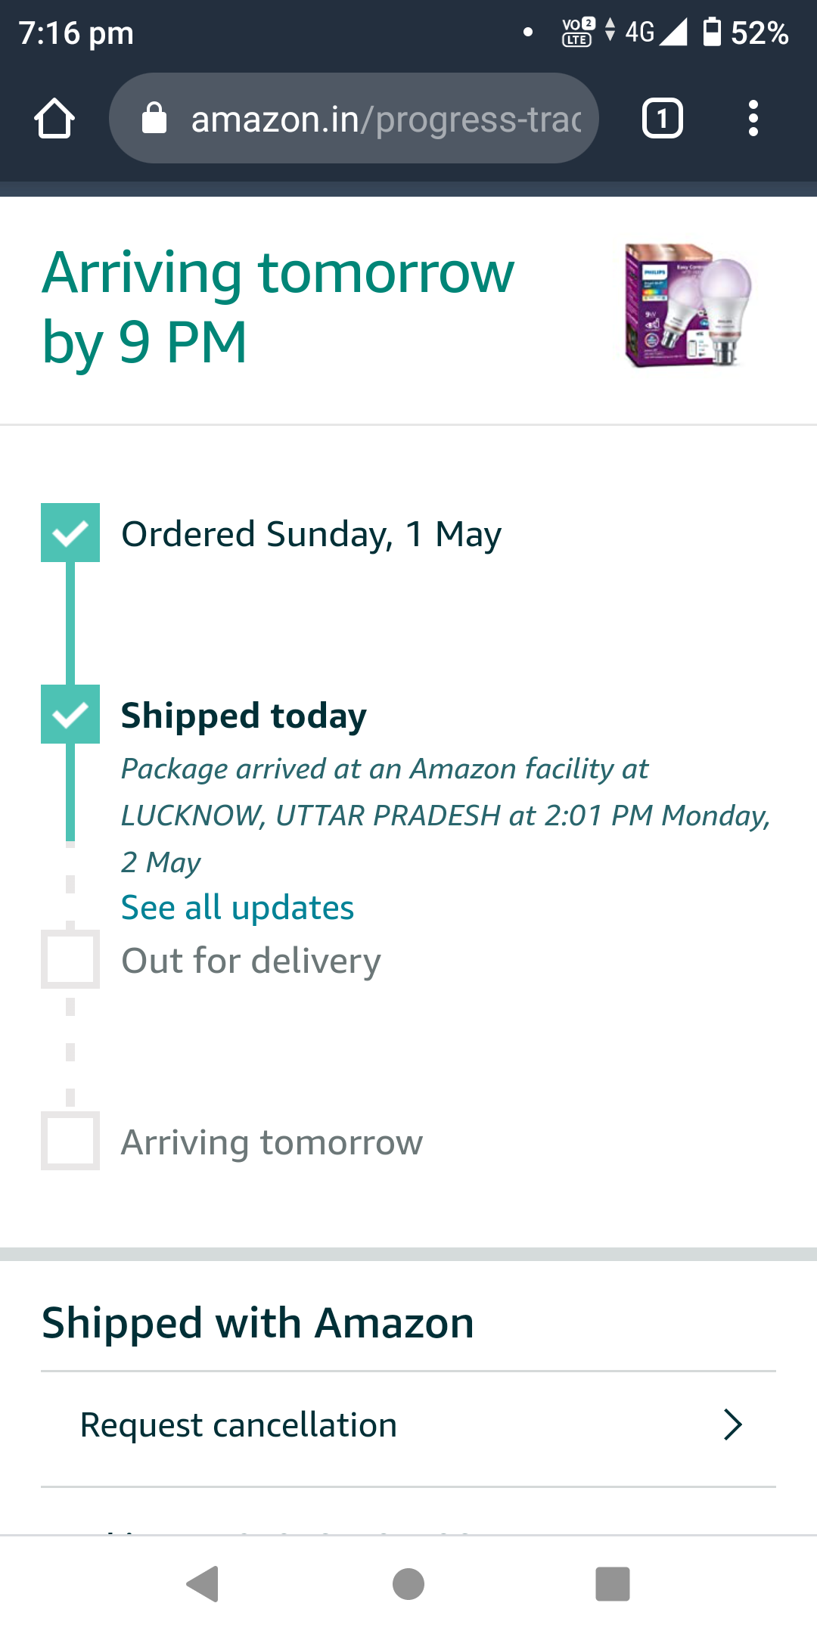Open the See all updates link
This screenshot has width=817, height=1634.
(x=238, y=908)
